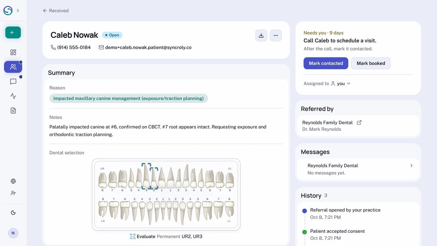
Task: Expand the Reynolds Family Dental messages chevron
Action: point(411,166)
